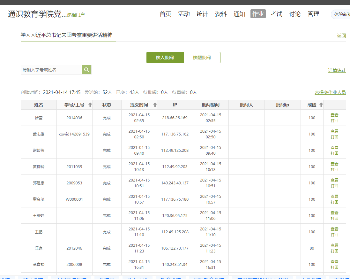Open 管理 in top navigation
Image resolution: width=350 pixels, height=279 pixels.
click(313, 14)
